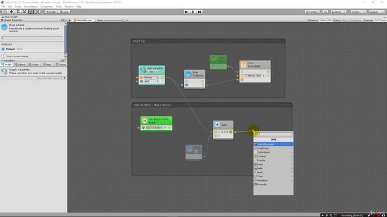Click the GameManager graph breadcrumb
The image size is (387, 217).
point(83,20)
